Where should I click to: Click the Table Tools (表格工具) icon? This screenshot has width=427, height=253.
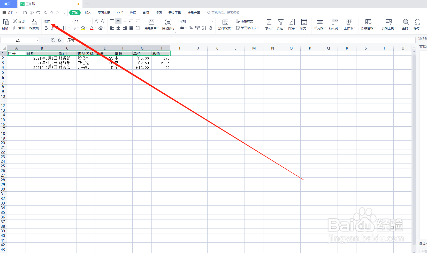tap(389, 22)
